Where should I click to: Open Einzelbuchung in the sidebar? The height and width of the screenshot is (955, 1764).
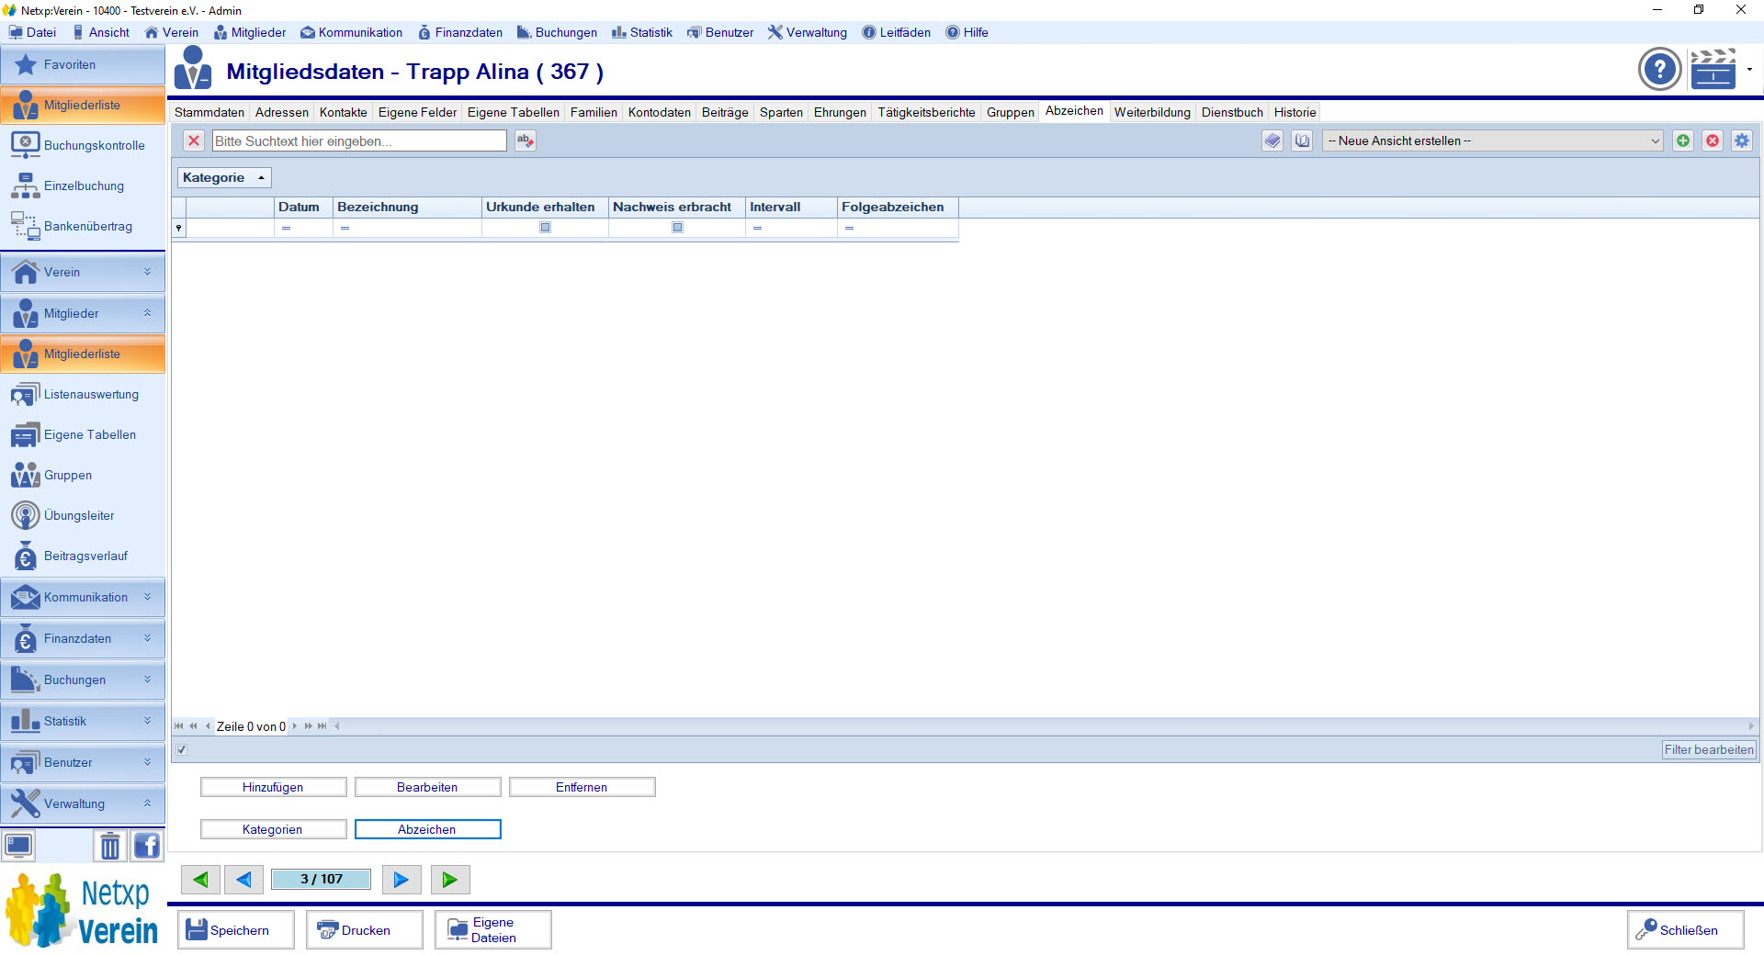tap(83, 185)
